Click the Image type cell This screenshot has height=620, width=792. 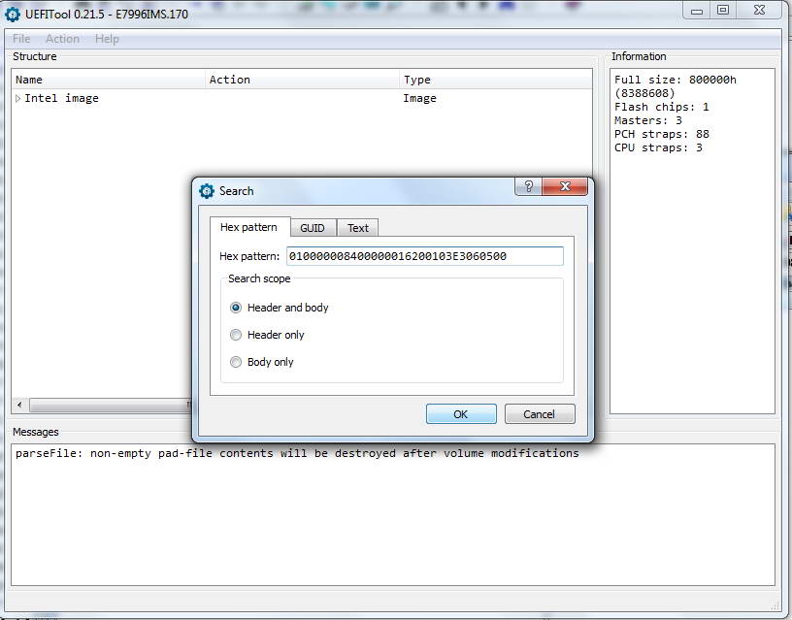pyautogui.click(x=419, y=98)
